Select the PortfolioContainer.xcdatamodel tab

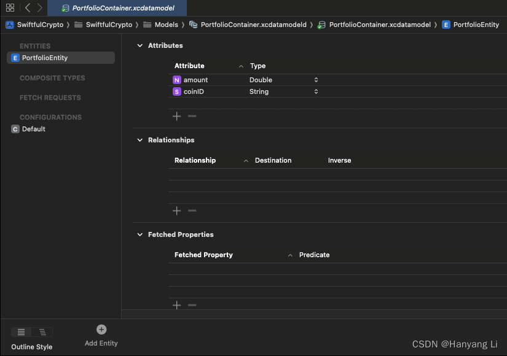coord(117,8)
